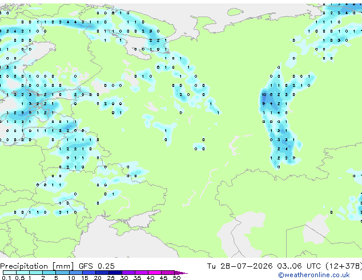Click the 03..06 UTC time range
This screenshot has height=280, width=362.
[299, 266]
